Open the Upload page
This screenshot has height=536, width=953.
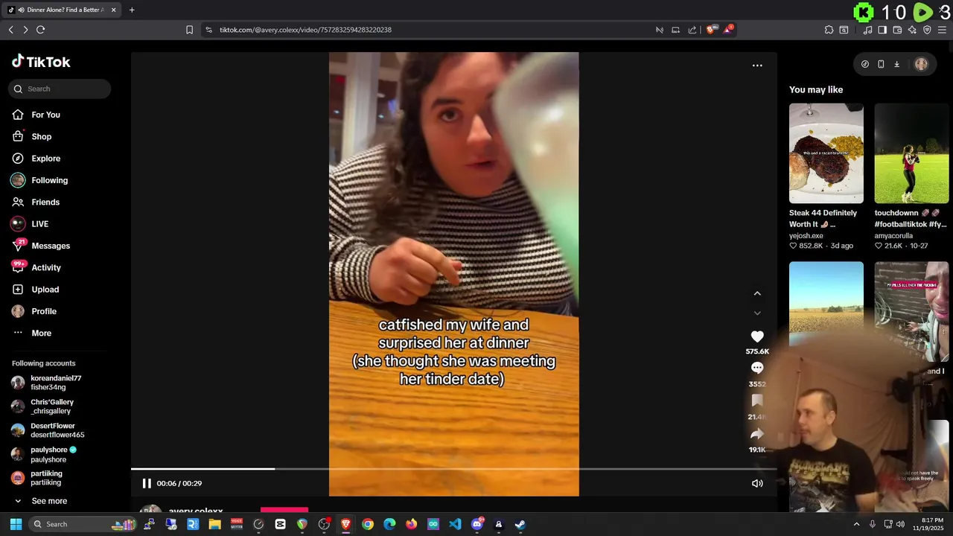(45, 290)
